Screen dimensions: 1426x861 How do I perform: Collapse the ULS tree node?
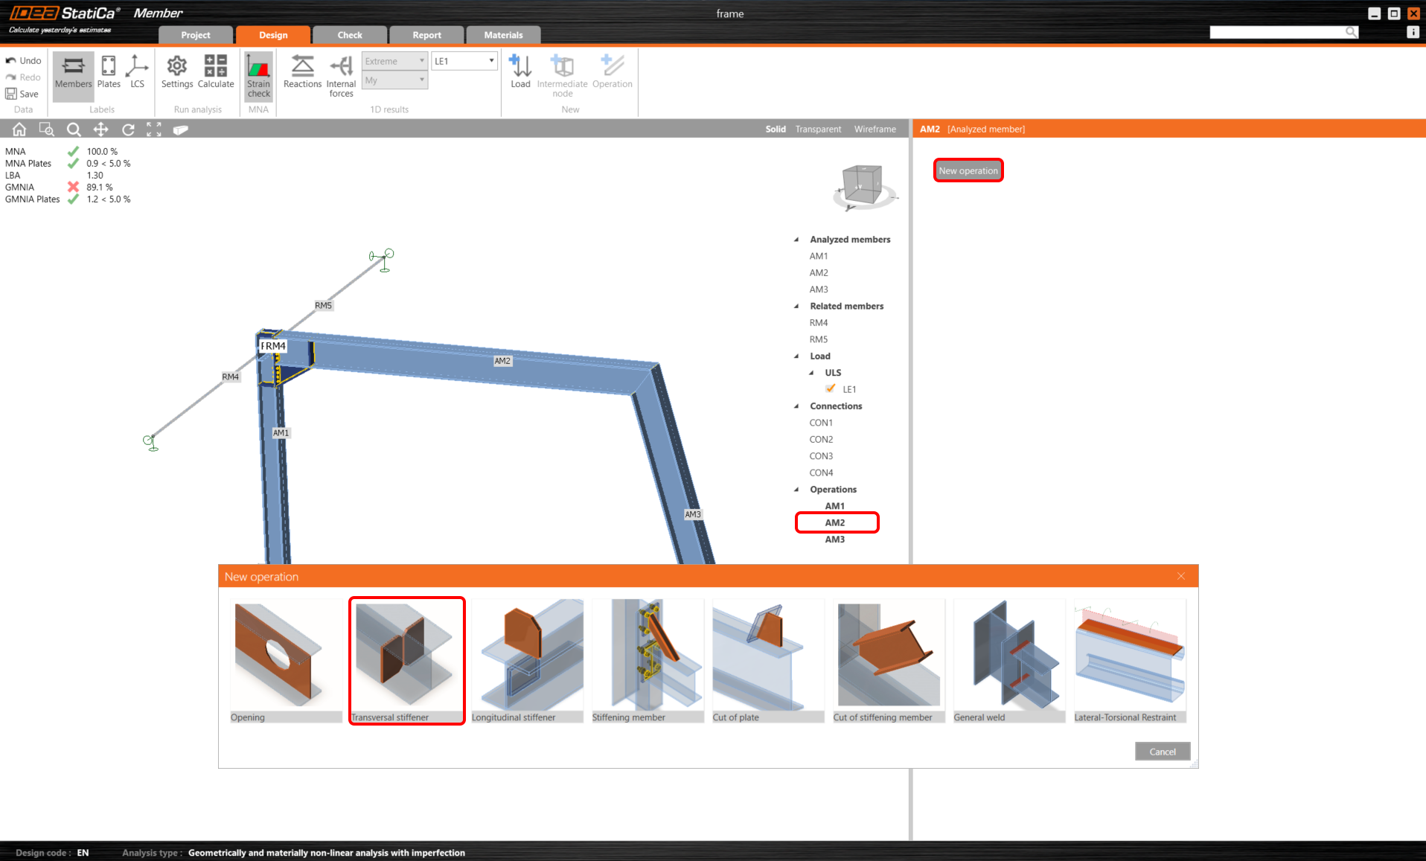[x=811, y=373]
